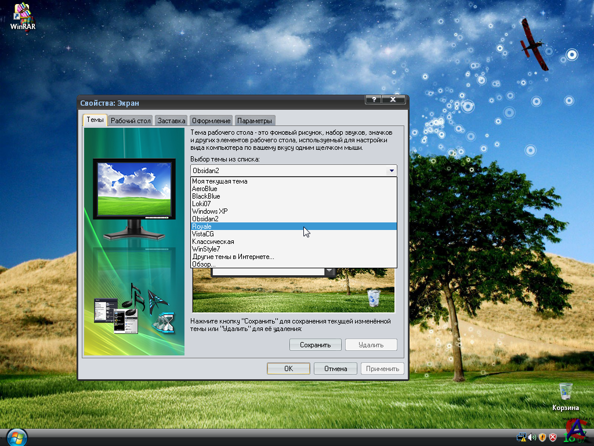Click the Recycle Bin icon on desktop

[x=565, y=392]
